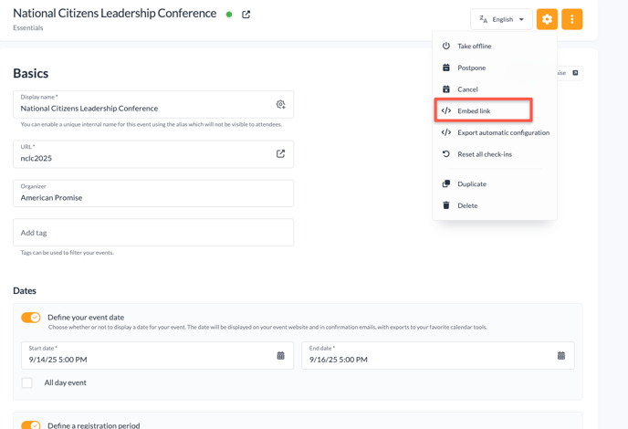Viewport: 628px width, 429px height.
Task: Click the Basics section heading
Action: 31,73
